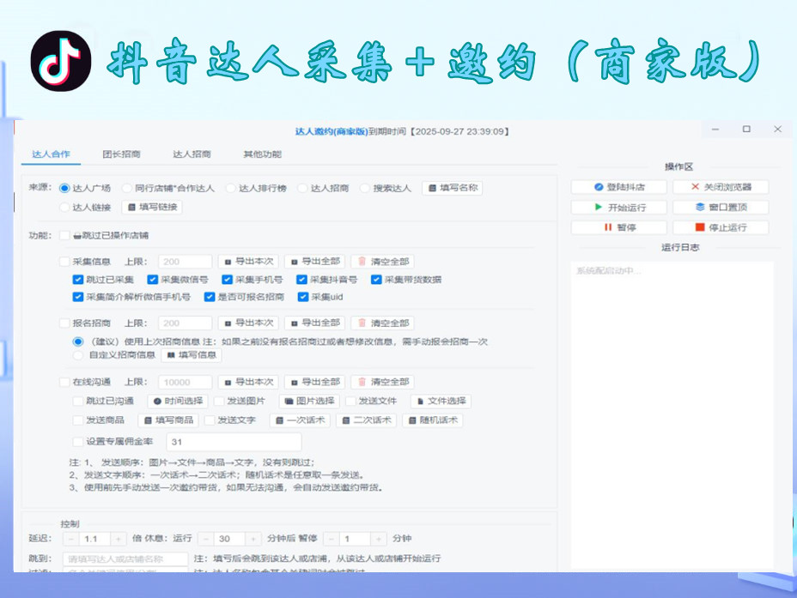Uncheck 采集微信号 checkbox
The height and width of the screenshot is (598, 797).
point(153,280)
